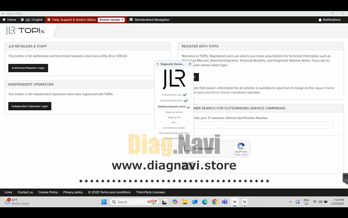Open Terms and conditions footer link
Viewport: 348px width, 218px height.
tap(109, 192)
